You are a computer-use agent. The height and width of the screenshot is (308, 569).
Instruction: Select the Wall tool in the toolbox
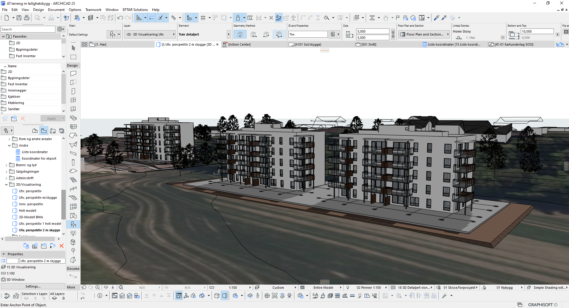click(x=73, y=73)
